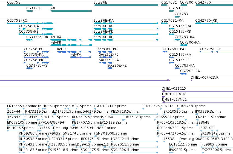Click the EK165521.5prime EST feature

171,120
